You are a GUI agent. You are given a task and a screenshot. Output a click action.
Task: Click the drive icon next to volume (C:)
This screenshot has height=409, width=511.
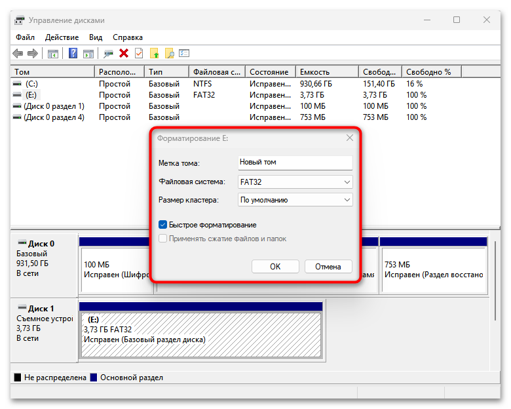17,84
